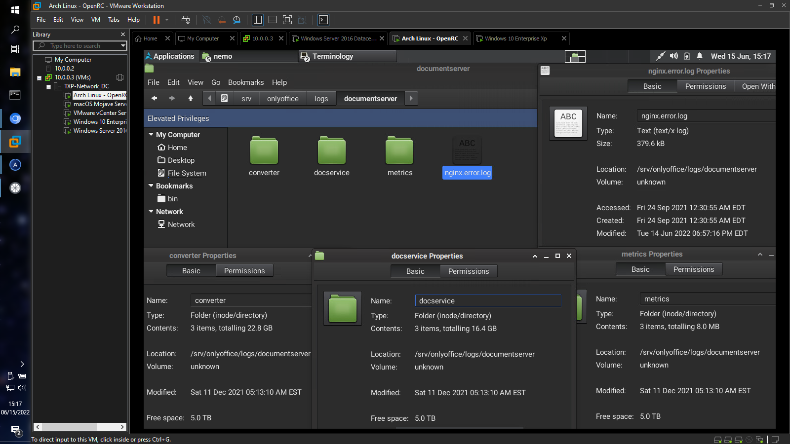790x444 pixels.
Task: Collapse the Bookmarks sidebar section
Action: click(151, 185)
